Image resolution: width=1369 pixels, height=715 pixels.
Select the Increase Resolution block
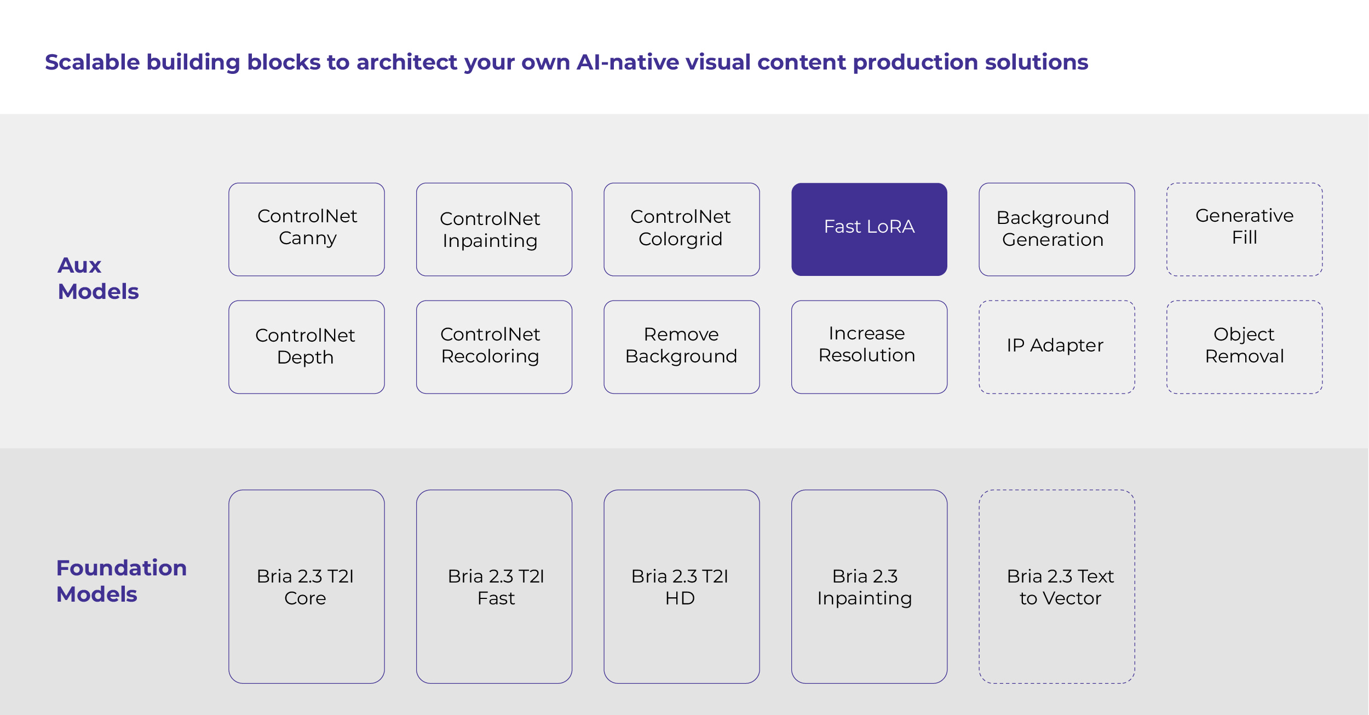pos(868,345)
